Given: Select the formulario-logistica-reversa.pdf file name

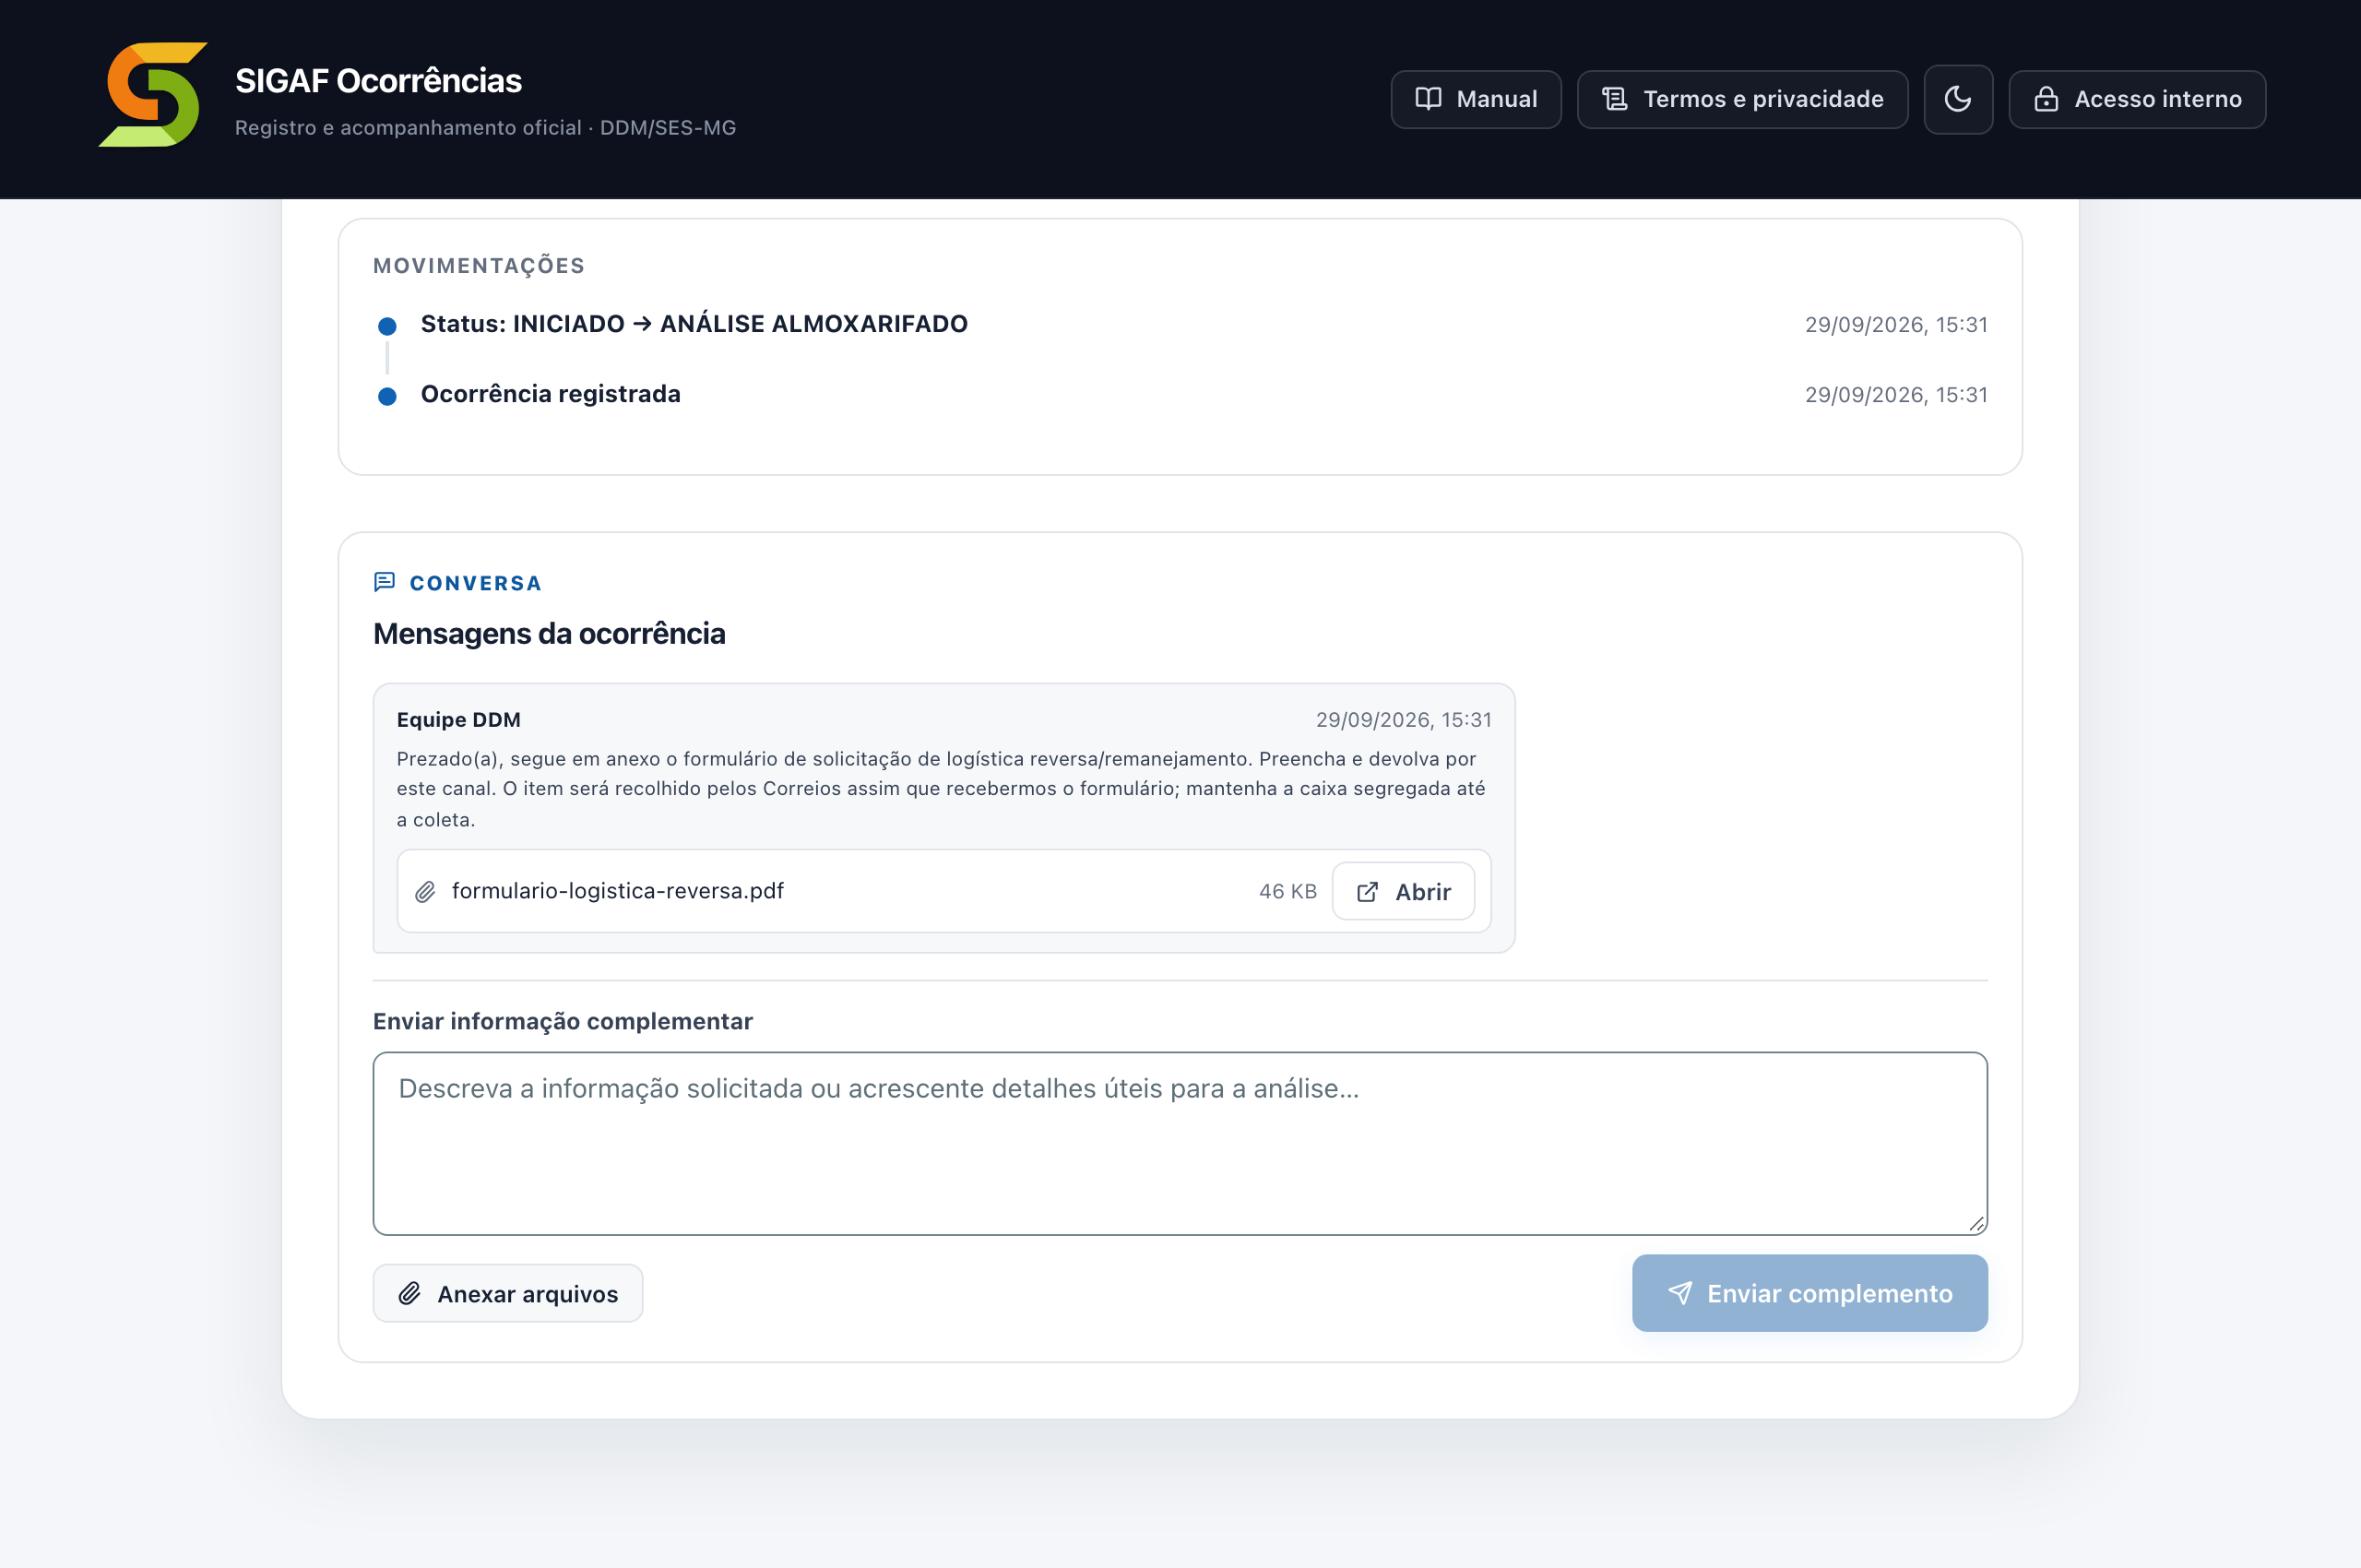Looking at the screenshot, I should click(x=617, y=890).
